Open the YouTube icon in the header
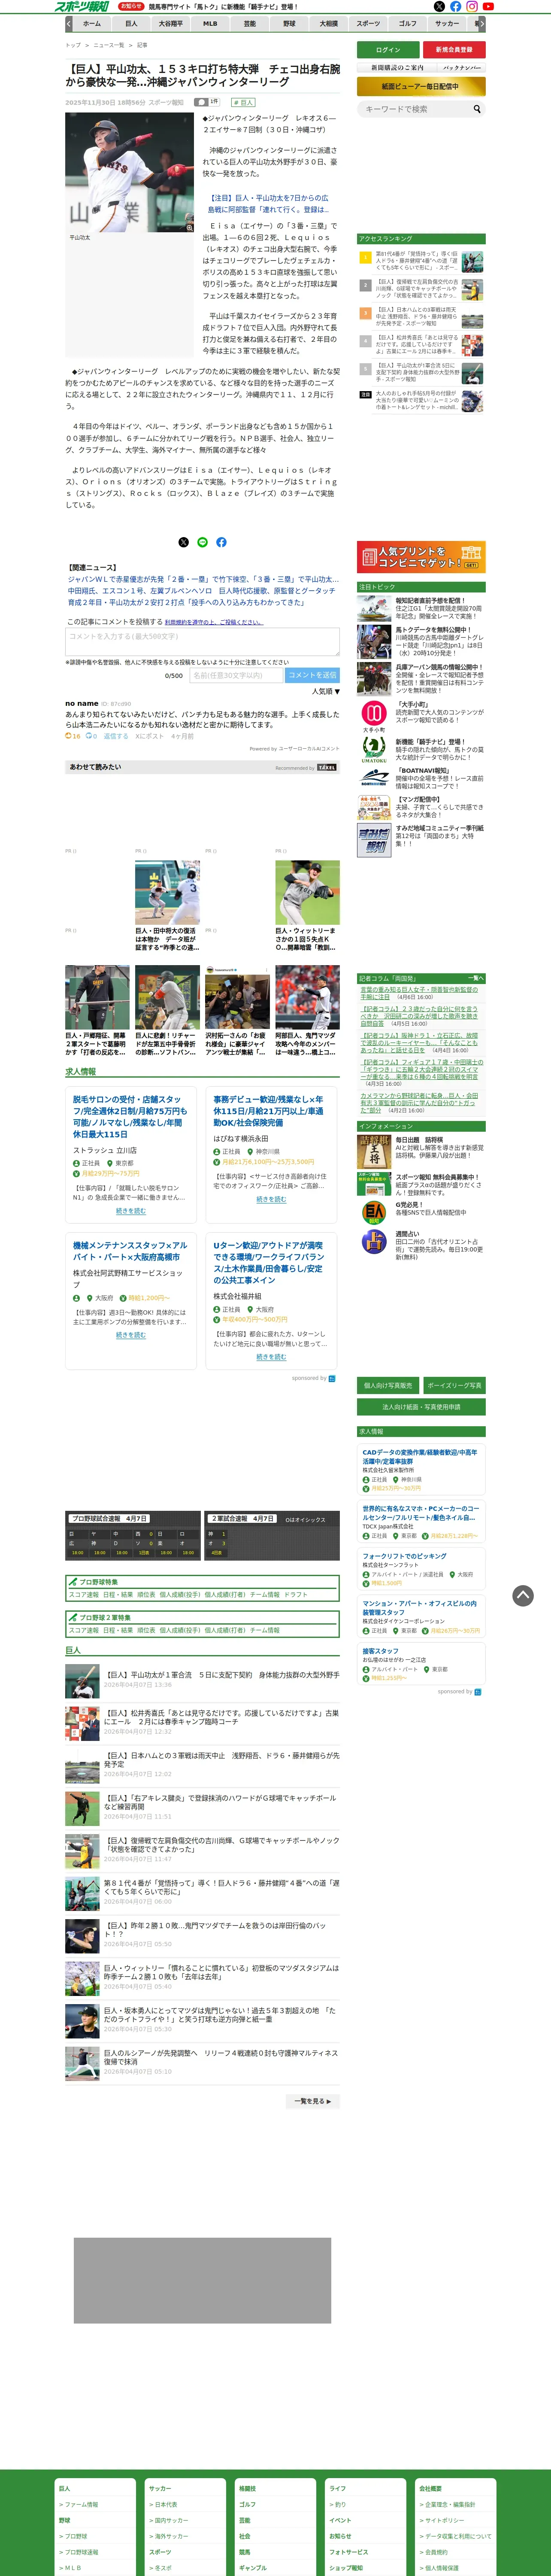Screen dimensions: 551x2576 pyautogui.click(x=488, y=6)
